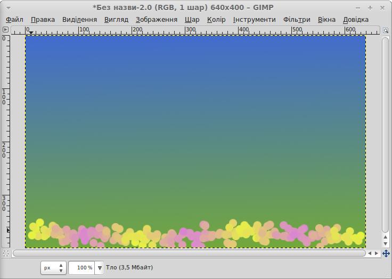Expand the zoom percentage dropdown arrow
392x279 pixels.
(x=100, y=268)
